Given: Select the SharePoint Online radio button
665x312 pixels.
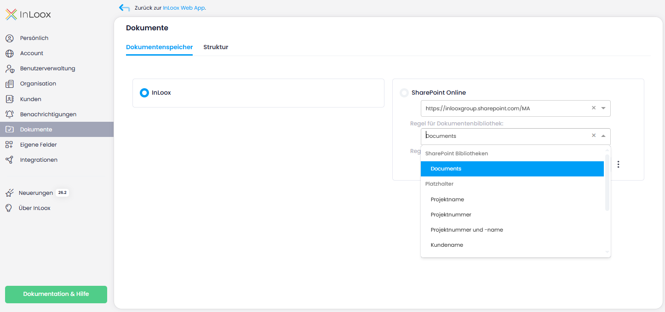Looking at the screenshot, I should [x=404, y=93].
